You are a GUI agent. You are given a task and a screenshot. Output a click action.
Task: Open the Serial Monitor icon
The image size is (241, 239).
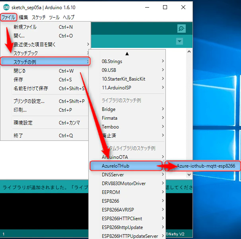tap(181, 28)
